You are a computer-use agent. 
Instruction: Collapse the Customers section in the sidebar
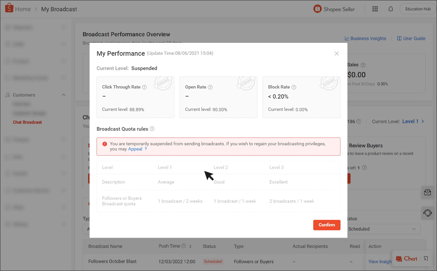(x=63, y=95)
